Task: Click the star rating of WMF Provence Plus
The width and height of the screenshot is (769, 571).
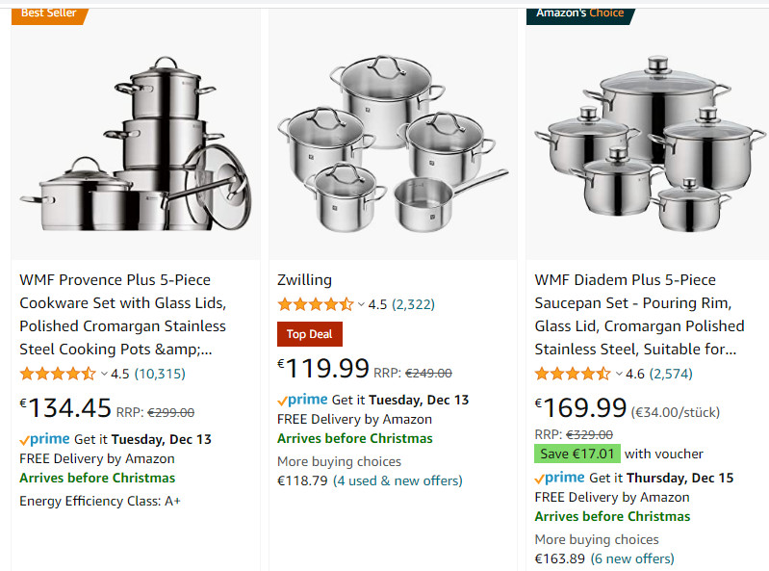Action: (x=58, y=374)
